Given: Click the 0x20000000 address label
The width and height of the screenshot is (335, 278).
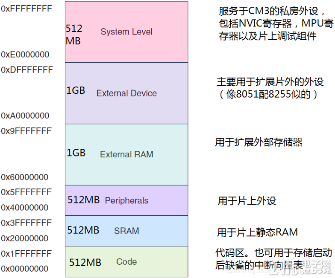Looking at the screenshot, I should point(25,238).
